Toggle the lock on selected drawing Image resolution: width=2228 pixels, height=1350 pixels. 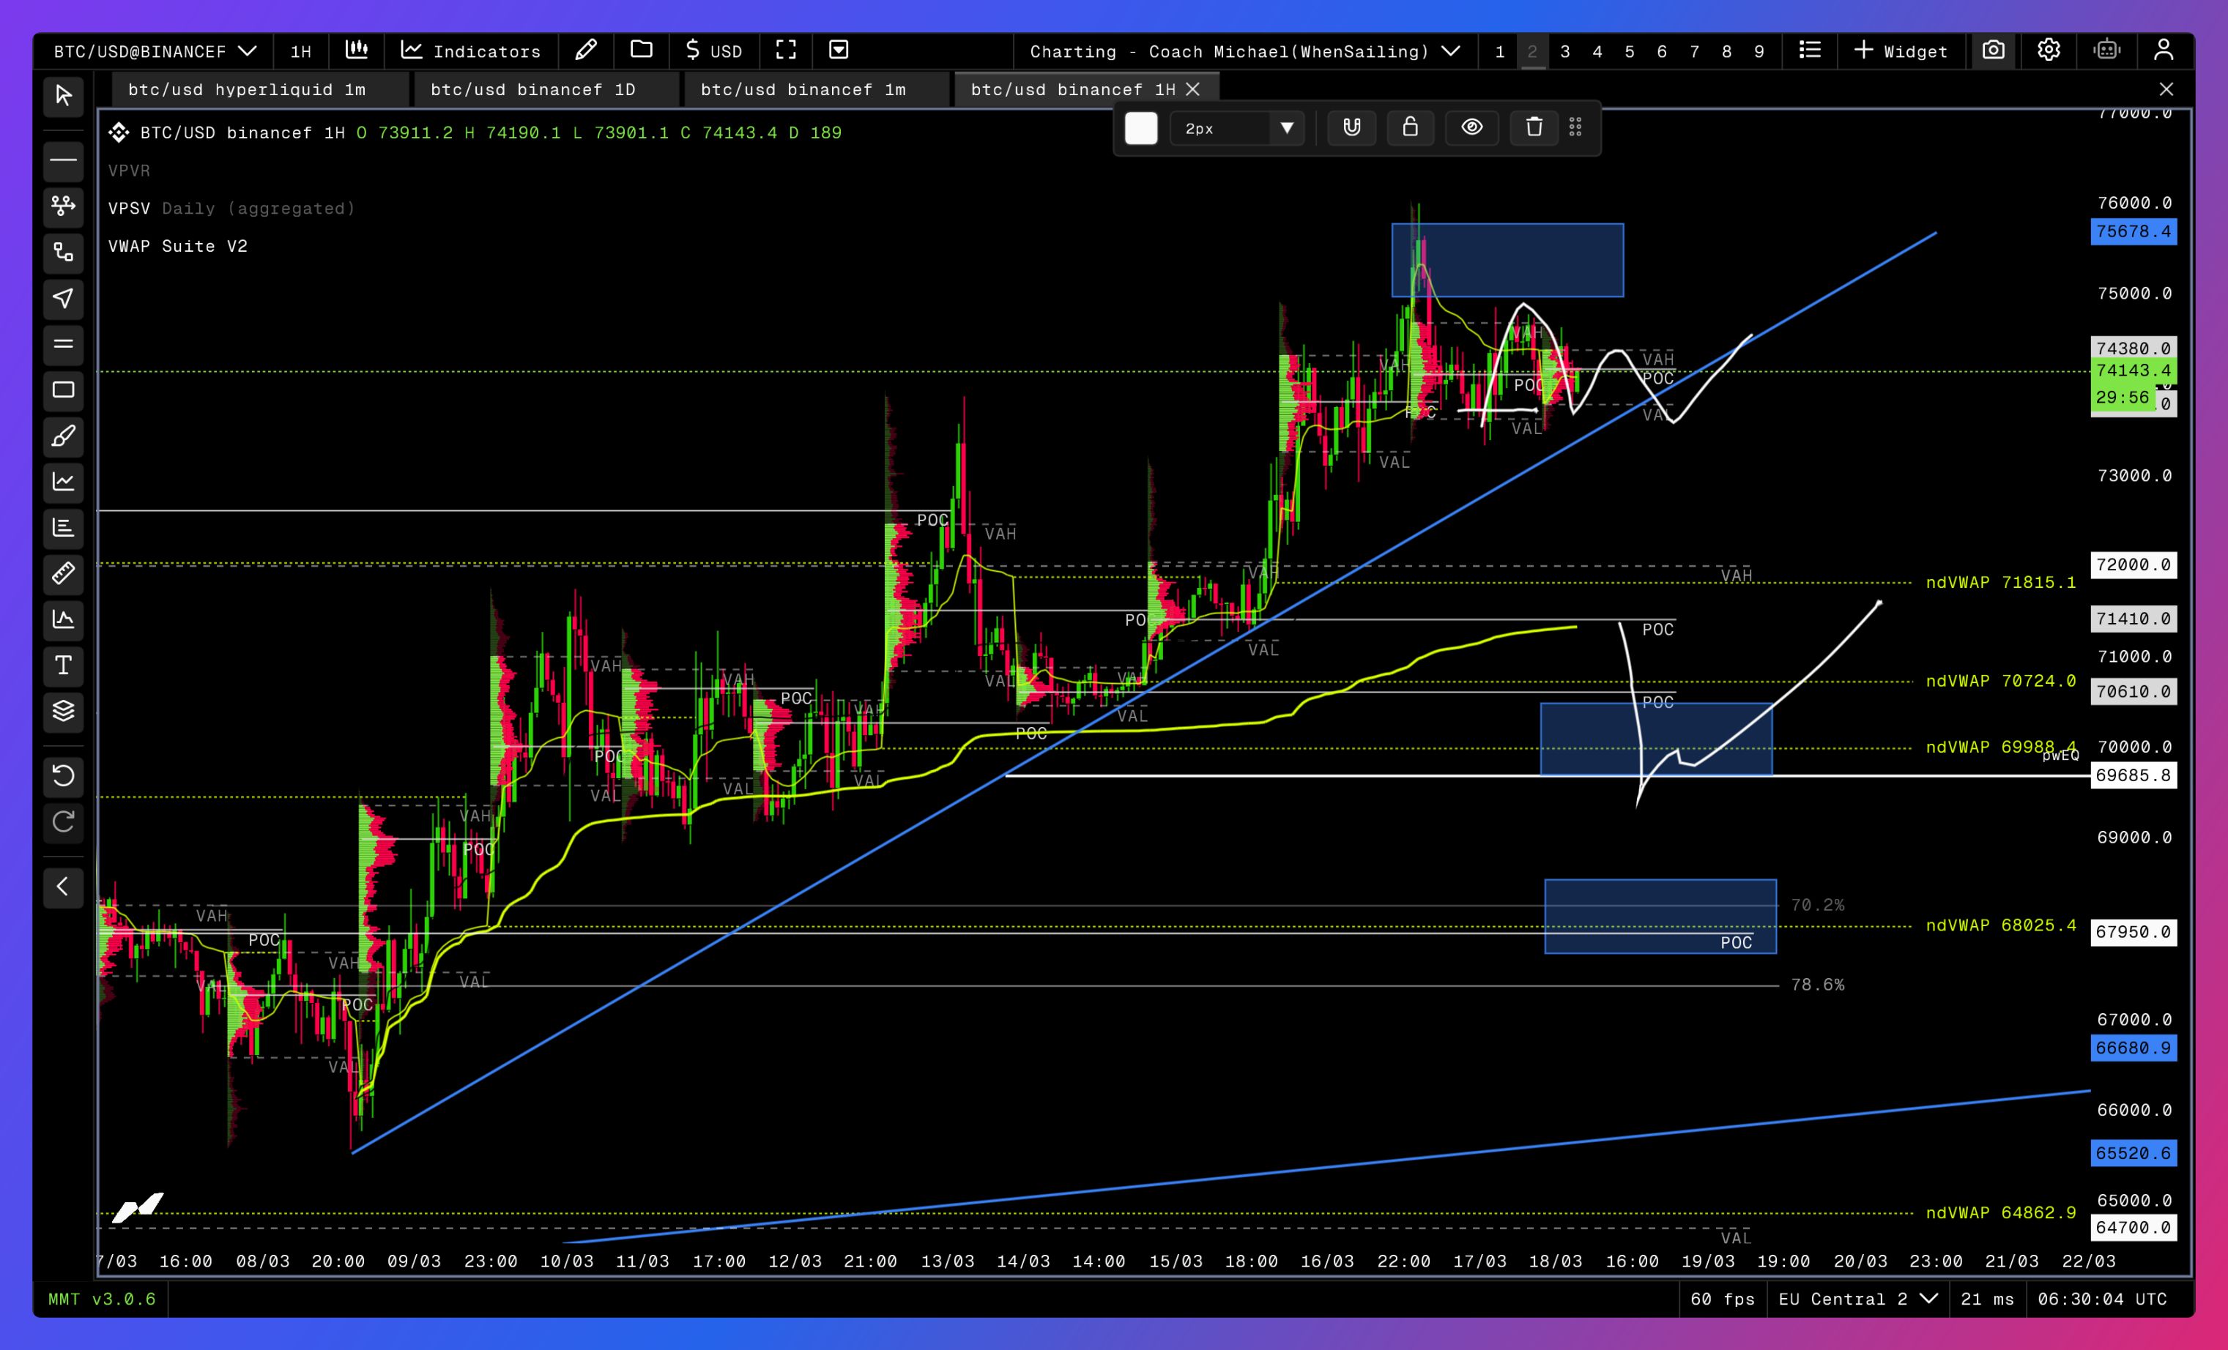1410,127
